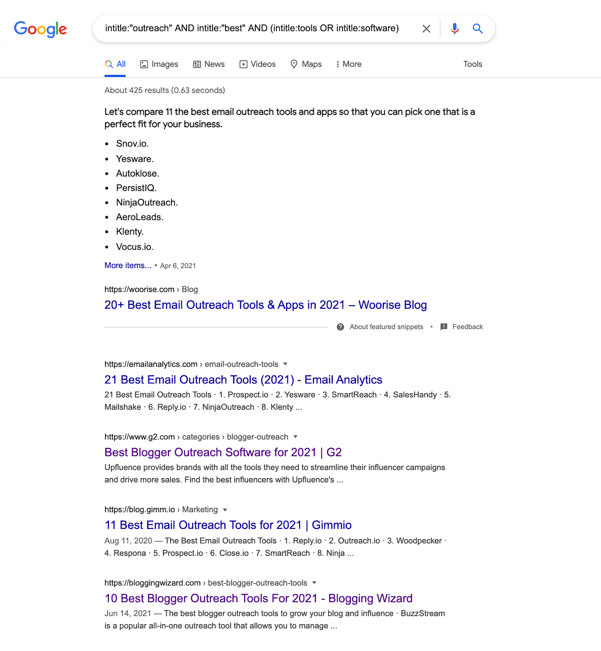This screenshot has width=601, height=651.
Task: Click the blue magnifying glass search icon
Action: [x=477, y=28]
